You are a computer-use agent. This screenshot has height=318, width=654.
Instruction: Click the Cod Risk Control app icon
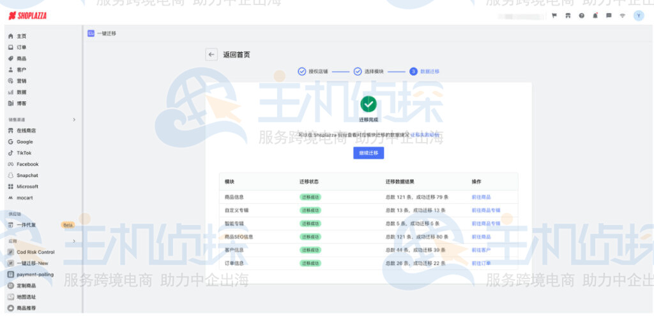[x=11, y=252]
